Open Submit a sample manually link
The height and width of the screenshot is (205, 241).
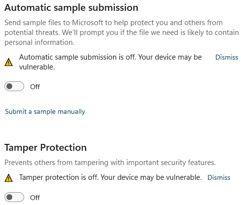[x=45, y=112]
